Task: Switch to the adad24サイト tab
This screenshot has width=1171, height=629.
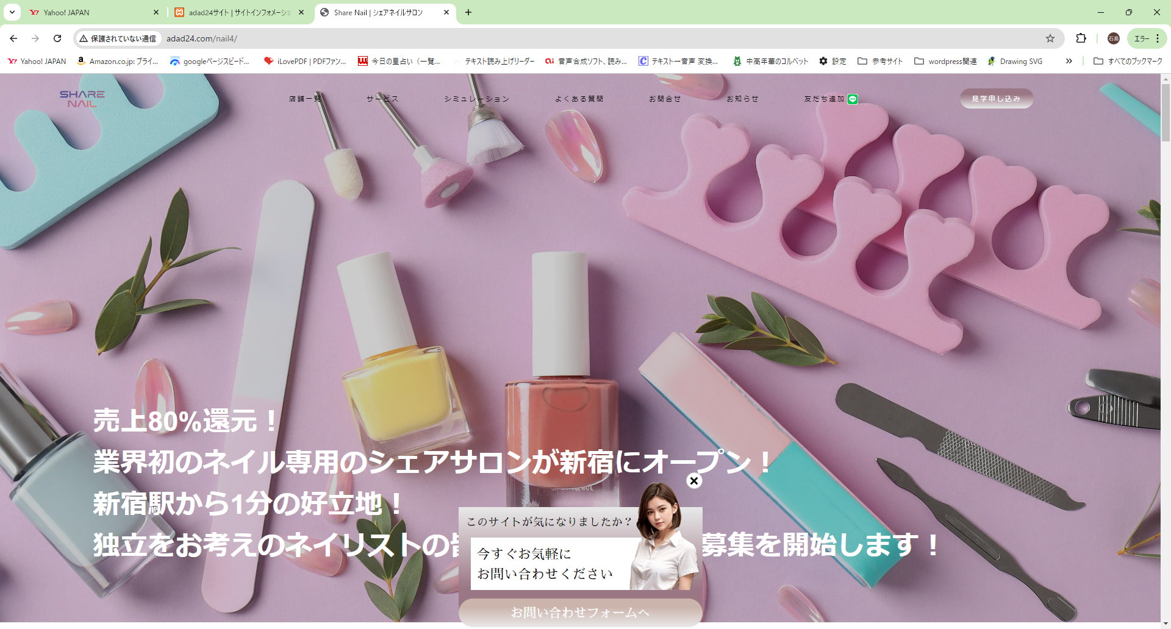Action: point(238,12)
